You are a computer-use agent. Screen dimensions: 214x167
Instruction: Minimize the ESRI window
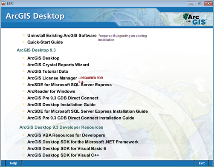click(191, 3)
